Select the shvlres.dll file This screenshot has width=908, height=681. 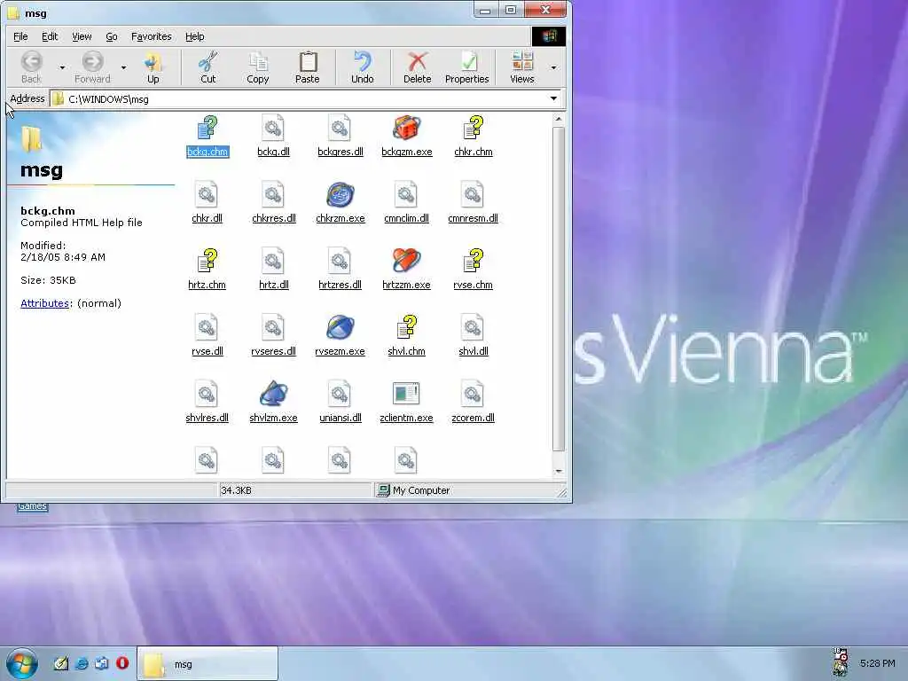207,403
